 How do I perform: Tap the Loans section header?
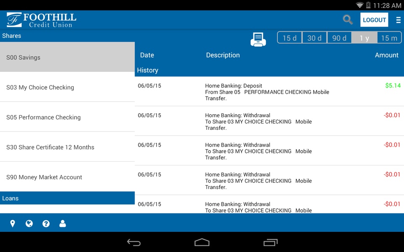[x=67, y=198]
